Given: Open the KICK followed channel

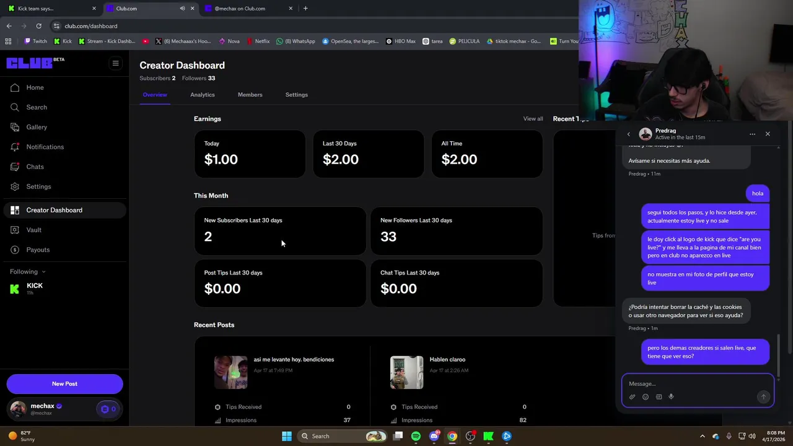Looking at the screenshot, I should click(64, 288).
